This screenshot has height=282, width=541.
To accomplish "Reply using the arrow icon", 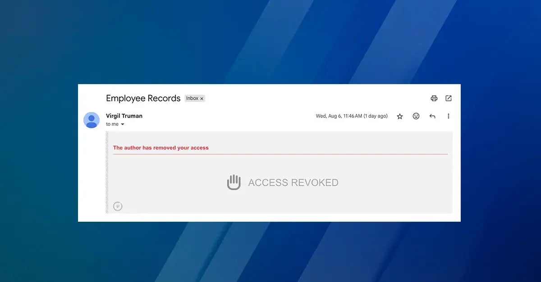I will [432, 116].
